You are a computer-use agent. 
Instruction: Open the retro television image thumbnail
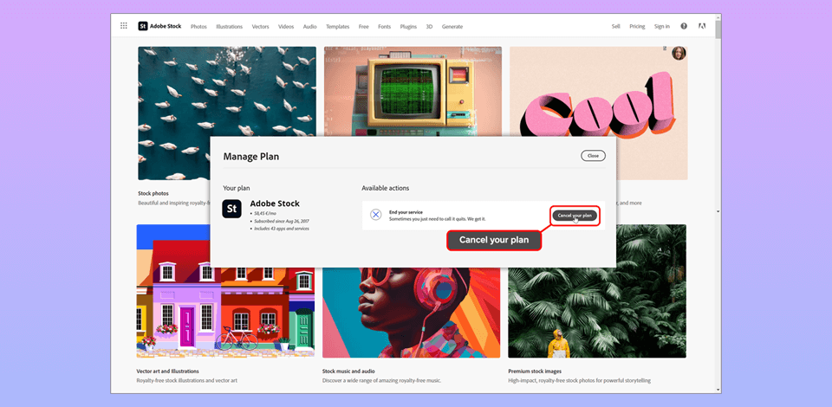[413, 91]
